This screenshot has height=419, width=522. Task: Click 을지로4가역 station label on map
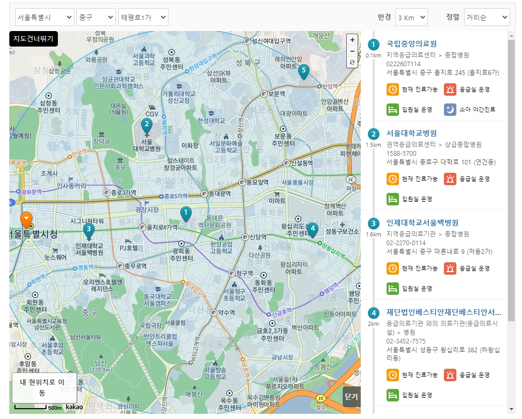tap(162, 228)
